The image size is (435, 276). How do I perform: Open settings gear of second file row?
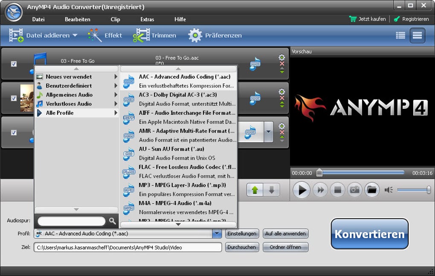(x=281, y=92)
